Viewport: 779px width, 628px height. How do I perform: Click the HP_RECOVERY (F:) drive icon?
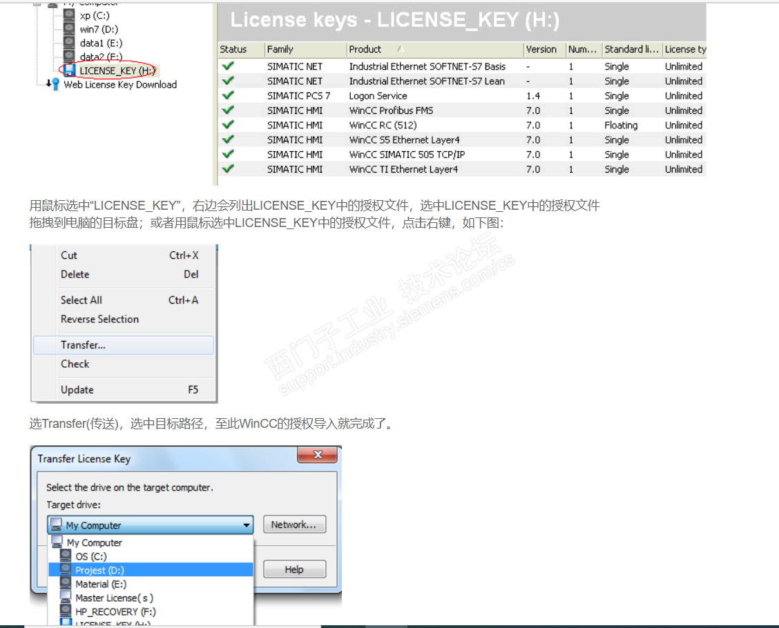66,611
